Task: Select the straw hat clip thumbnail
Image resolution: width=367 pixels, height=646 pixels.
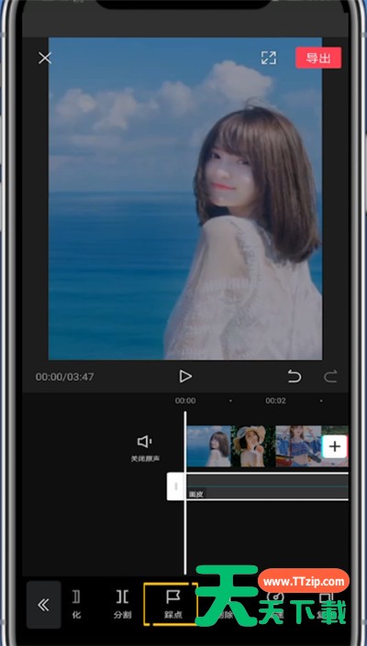Action: click(x=253, y=446)
